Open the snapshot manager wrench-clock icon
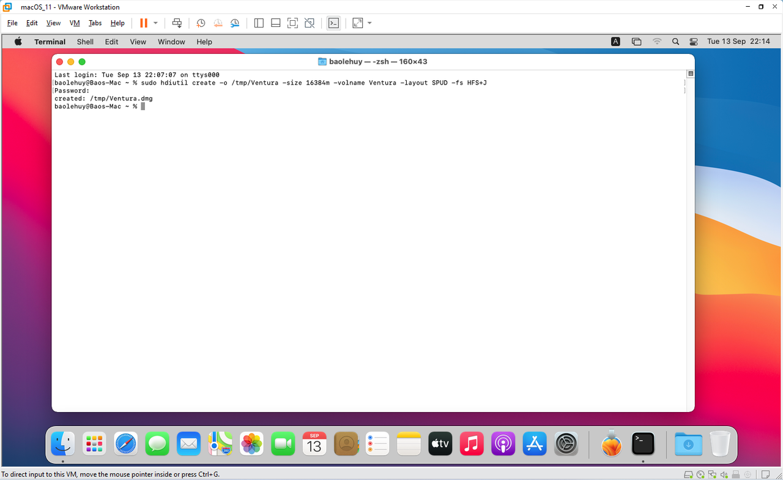Image resolution: width=783 pixels, height=480 pixels. [235, 23]
